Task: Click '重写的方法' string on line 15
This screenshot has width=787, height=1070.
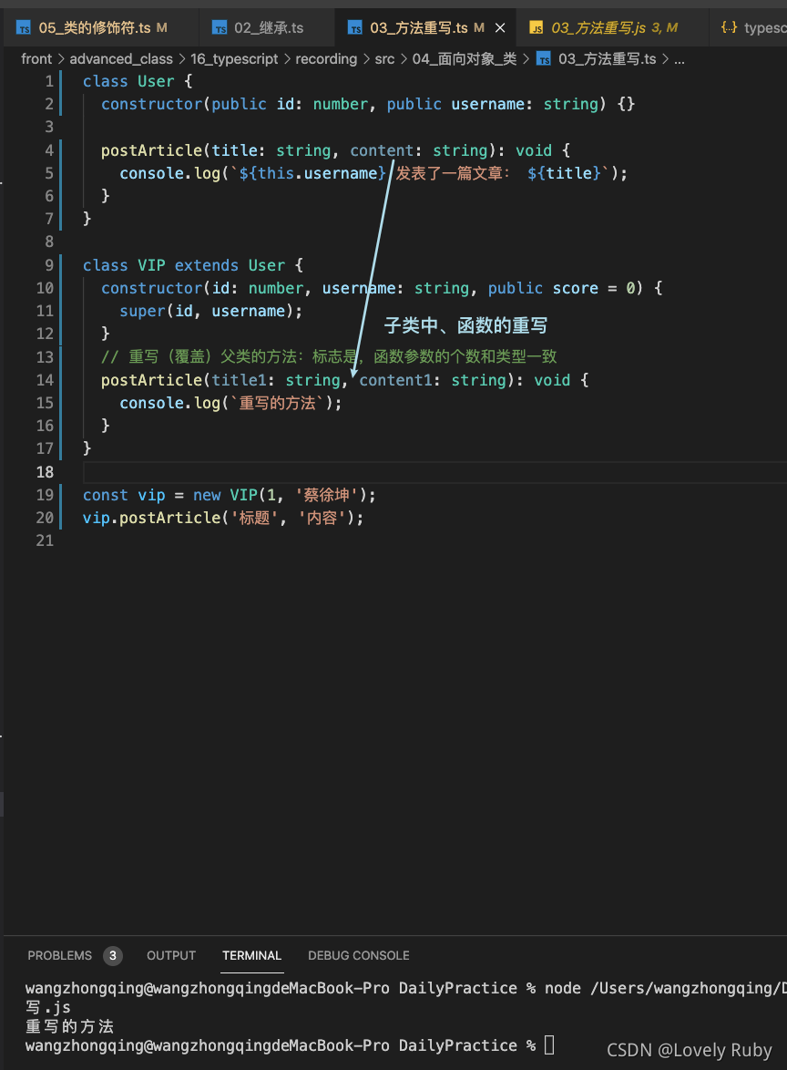Action: pos(277,403)
